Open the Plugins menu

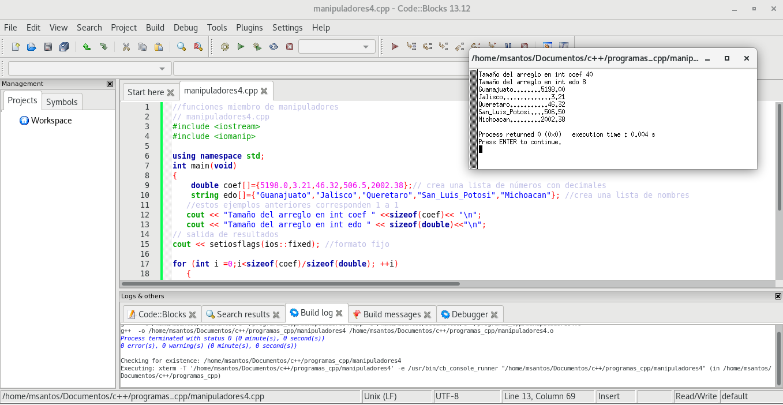pyautogui.click(x=249, y=27)
